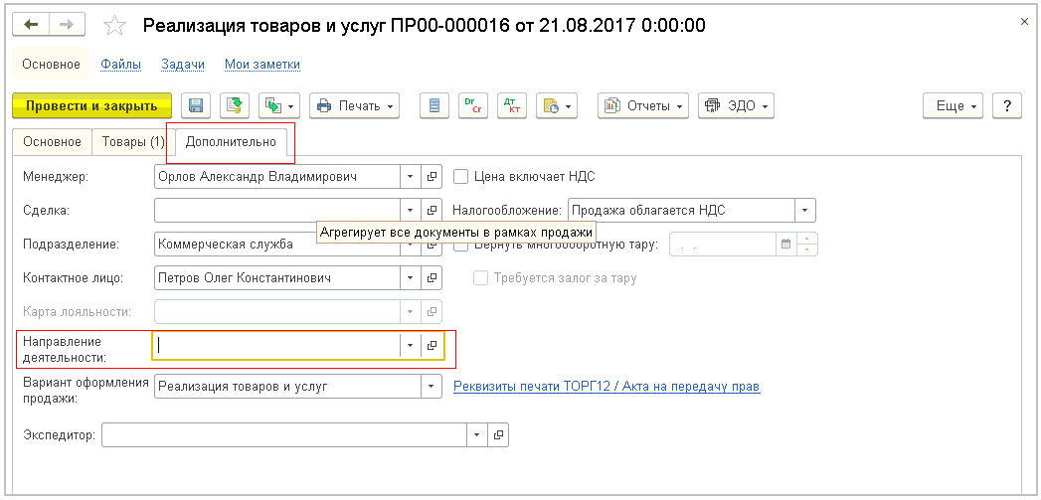Click into the Экспедитор input field
The height and width of the screenshot is (500, 1041).
283,435
